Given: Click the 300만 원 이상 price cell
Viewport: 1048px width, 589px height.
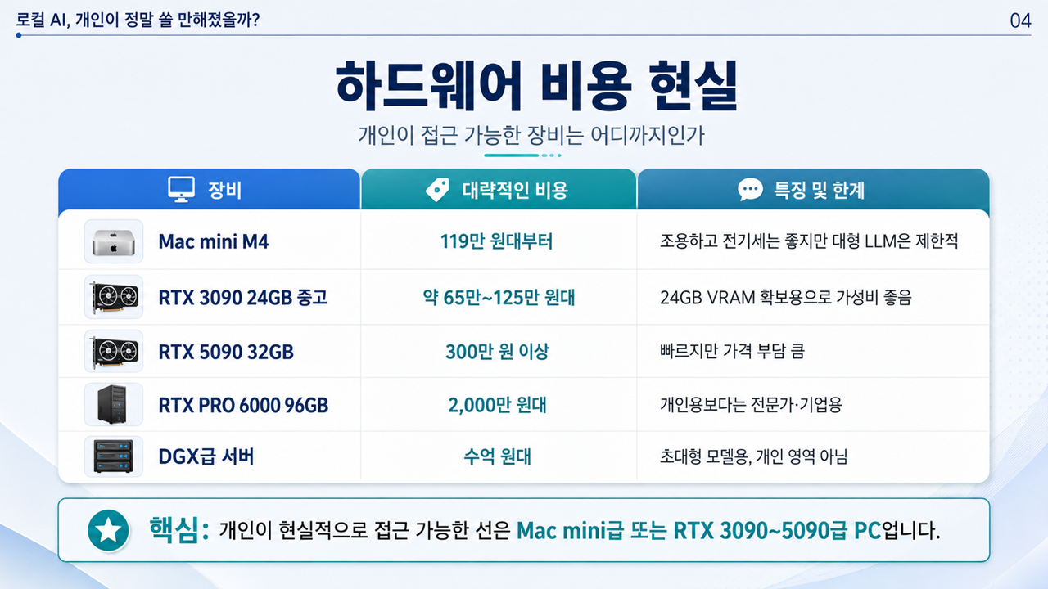Looking at the screenshot, I should click(x=498, y=353).
